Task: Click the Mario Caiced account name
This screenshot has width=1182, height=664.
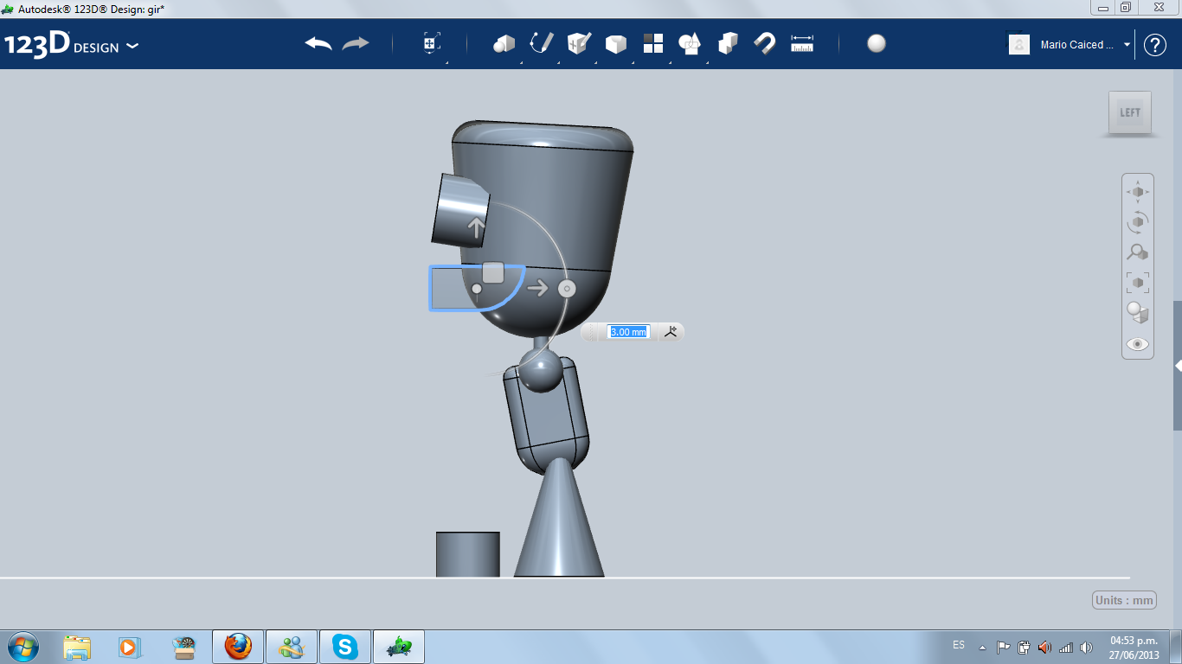Action: [1077, 45]
